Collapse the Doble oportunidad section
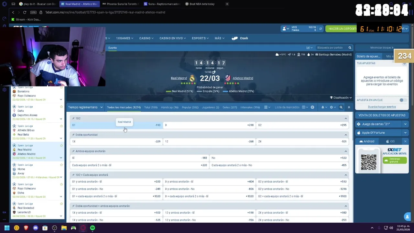 346,135
